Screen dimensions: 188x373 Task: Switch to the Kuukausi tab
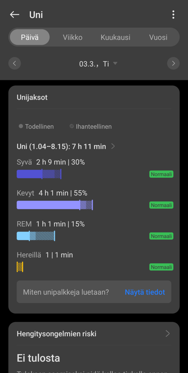pyautogui.click(x=115, y=37)
